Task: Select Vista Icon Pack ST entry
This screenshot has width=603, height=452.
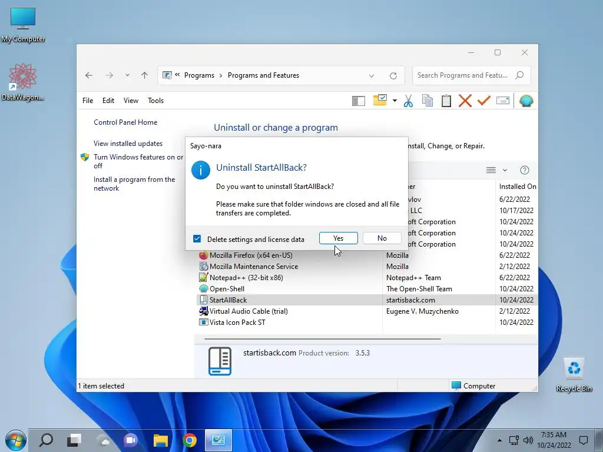Action: tap(367, 322)
